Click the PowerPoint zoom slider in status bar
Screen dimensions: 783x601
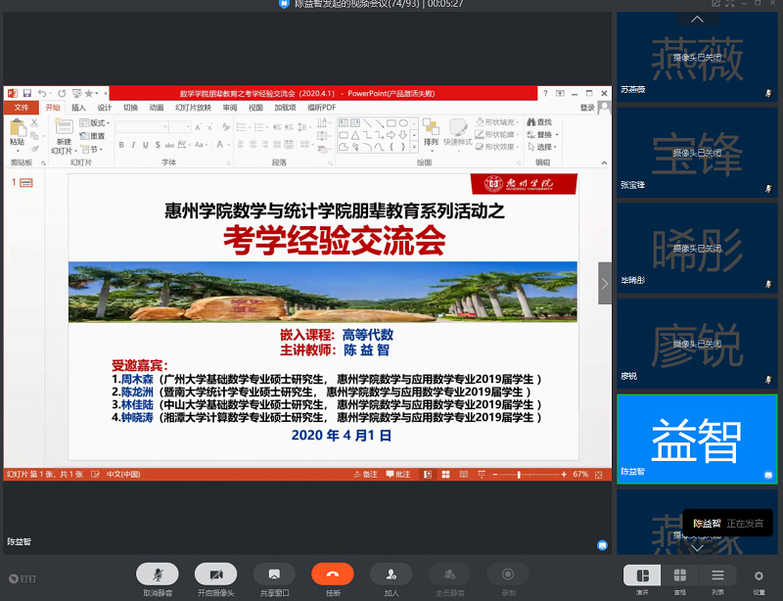[519, 474]
